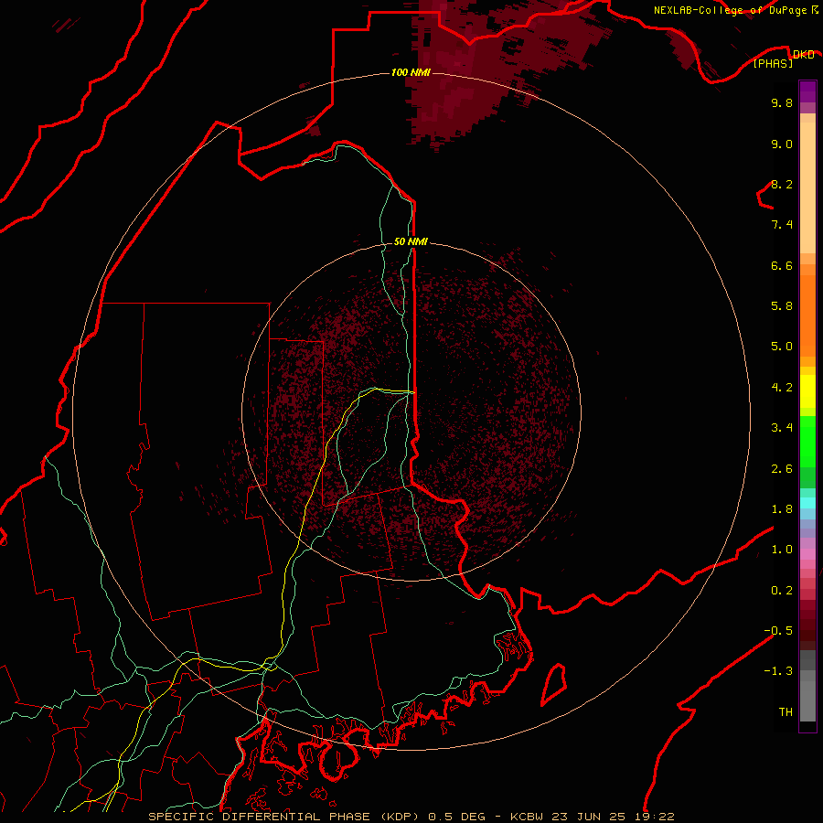Image resolution: width=823 pixels, height=823 pixels.
Task: Pick the yellow segment of the color bar
Action: (807, 391)
